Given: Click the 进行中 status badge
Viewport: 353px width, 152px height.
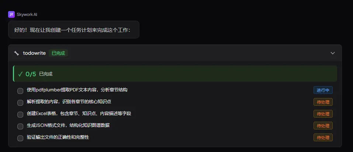Looking at the screenshot, I should (x=323, y=90).
